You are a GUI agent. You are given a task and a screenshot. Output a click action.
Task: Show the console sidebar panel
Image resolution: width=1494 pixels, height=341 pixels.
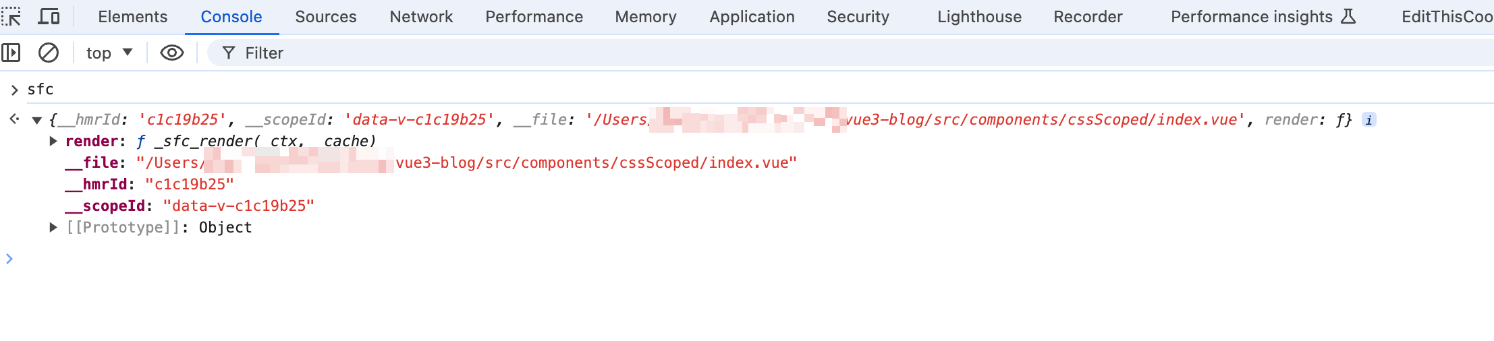pyautogui.click(x=11, y=53)
